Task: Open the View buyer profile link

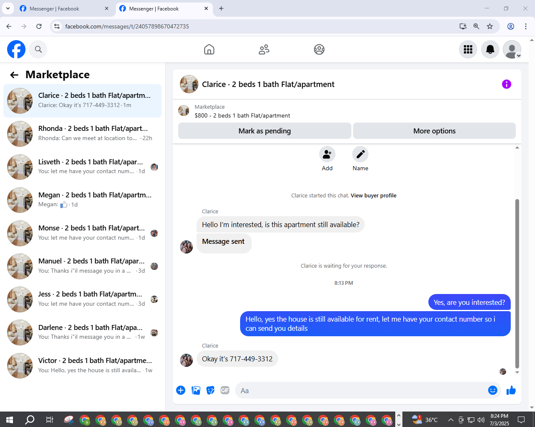Action: 374,195
